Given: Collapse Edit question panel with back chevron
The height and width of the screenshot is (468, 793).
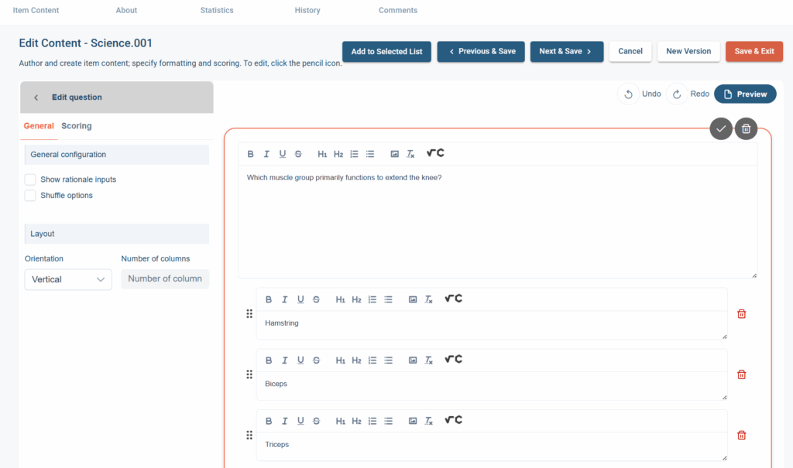Looking at the screenshot, I should click(x=36, y=97).
